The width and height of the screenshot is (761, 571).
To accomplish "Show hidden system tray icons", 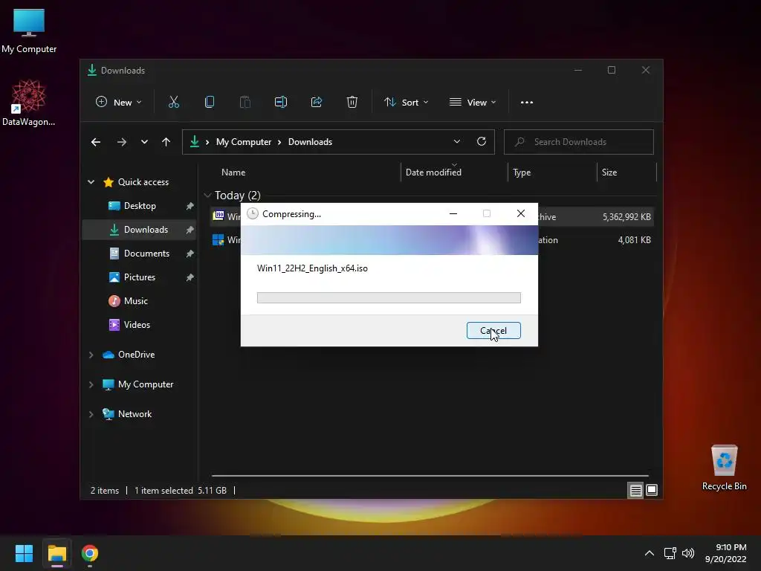I will (649, 553).
